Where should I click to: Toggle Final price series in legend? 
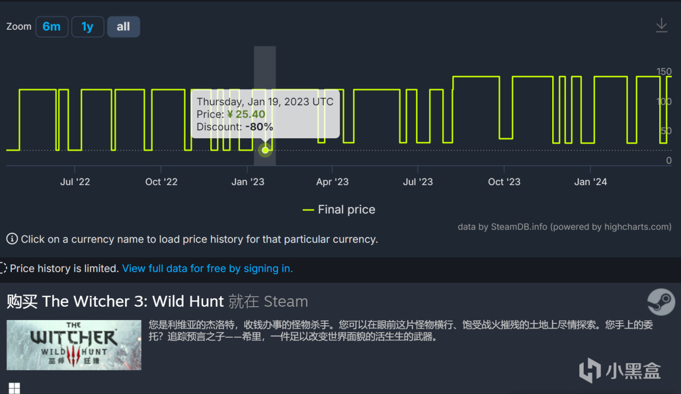[x=339, y=209]
